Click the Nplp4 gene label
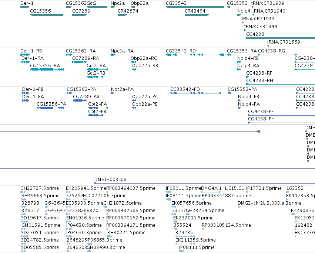The image size is (315, 253). 244,11
